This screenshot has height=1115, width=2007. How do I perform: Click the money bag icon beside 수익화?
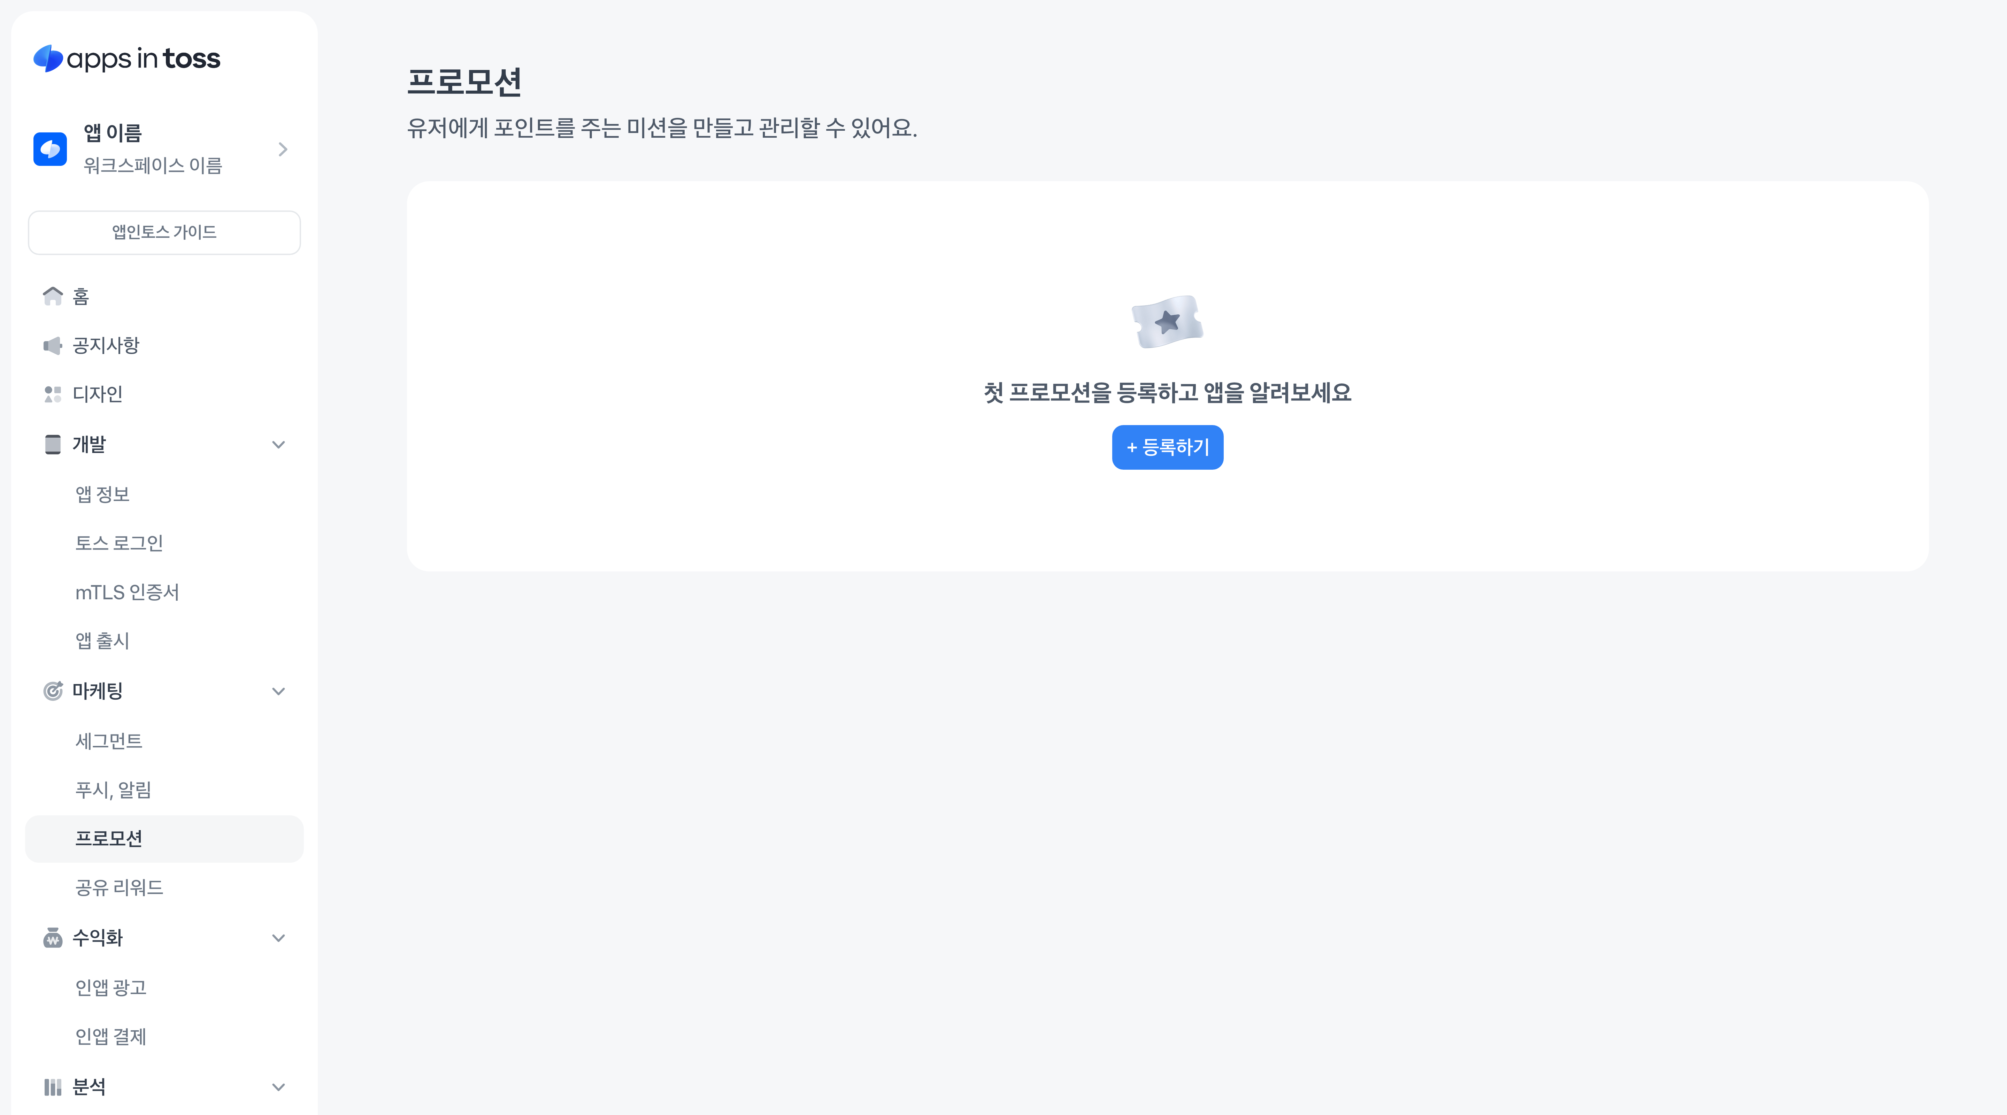pyautogui.click(x=52, y=937)
